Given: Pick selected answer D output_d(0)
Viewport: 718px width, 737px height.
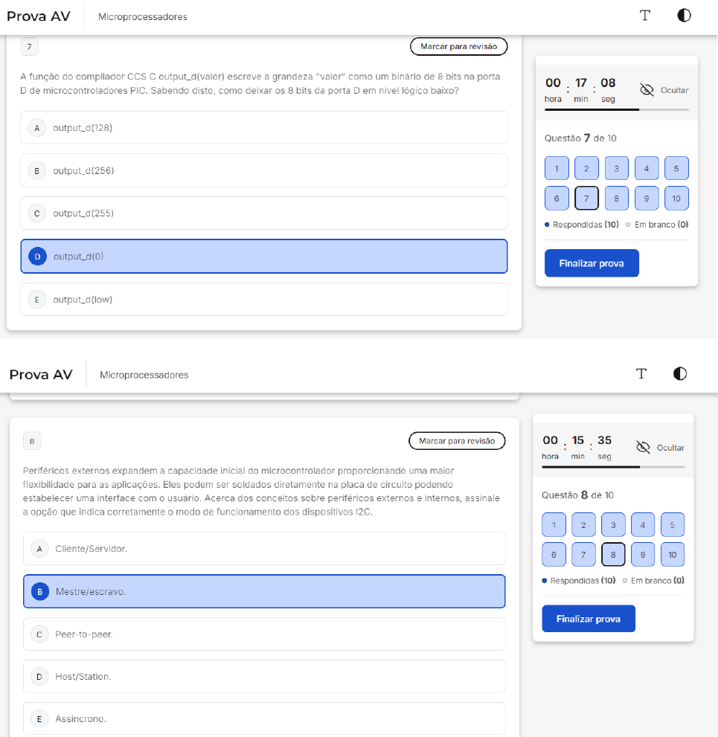Looking at the screenshot, I should tap(264, 256).
